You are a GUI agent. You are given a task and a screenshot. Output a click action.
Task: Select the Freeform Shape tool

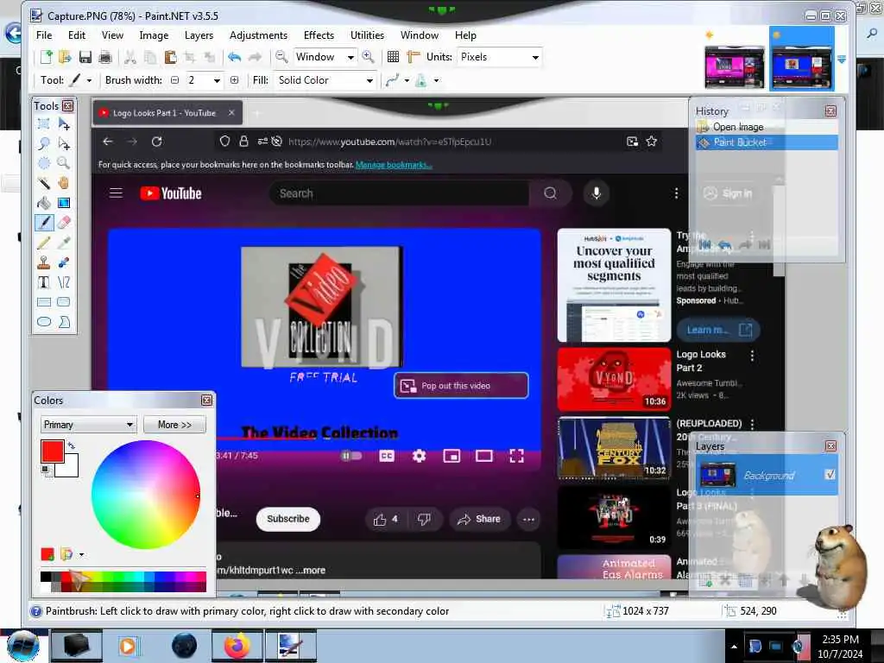click(64, 322)
